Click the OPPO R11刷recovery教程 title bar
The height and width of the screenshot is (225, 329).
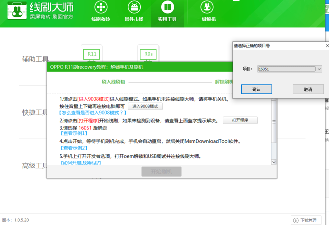(x=140, y=67)
